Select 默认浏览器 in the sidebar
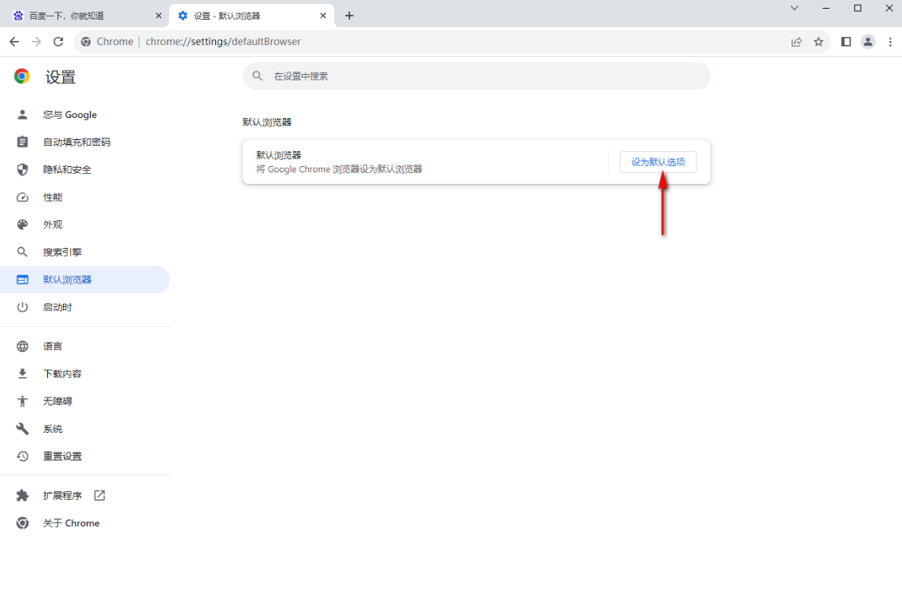The height and width of the screenshot is (595, 902). tap(84, 279)
